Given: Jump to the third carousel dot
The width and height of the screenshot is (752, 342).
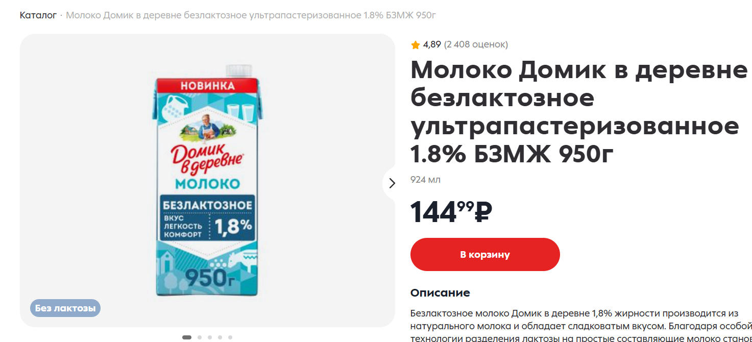Looking at the screenshot, I should click(x=210, y=337).
